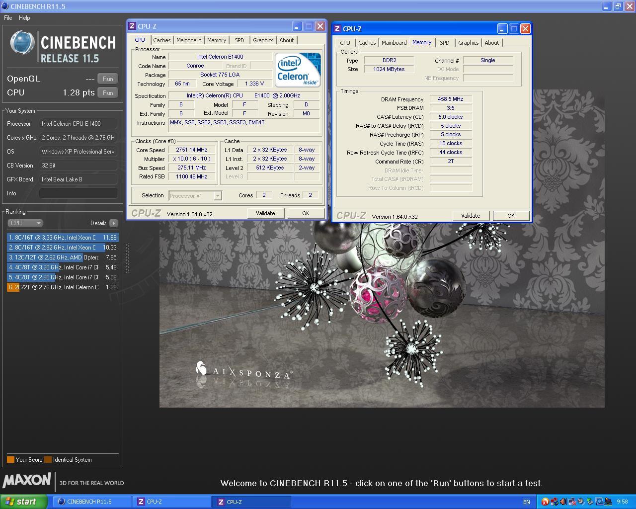Select Graphics tab in the Memory CPU-Z window
The width and height of the screenshot is (636, 509).
coord(469,43)
